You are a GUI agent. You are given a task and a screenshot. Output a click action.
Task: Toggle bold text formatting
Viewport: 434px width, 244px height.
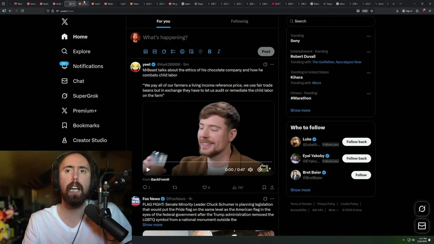pos(210,52)
